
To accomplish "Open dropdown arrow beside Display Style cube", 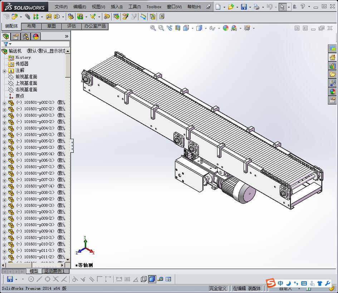I will 206,28.
